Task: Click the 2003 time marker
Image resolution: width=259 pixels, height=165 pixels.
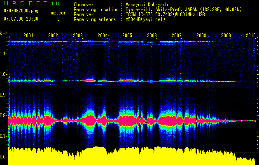Action: coord(78,35)
